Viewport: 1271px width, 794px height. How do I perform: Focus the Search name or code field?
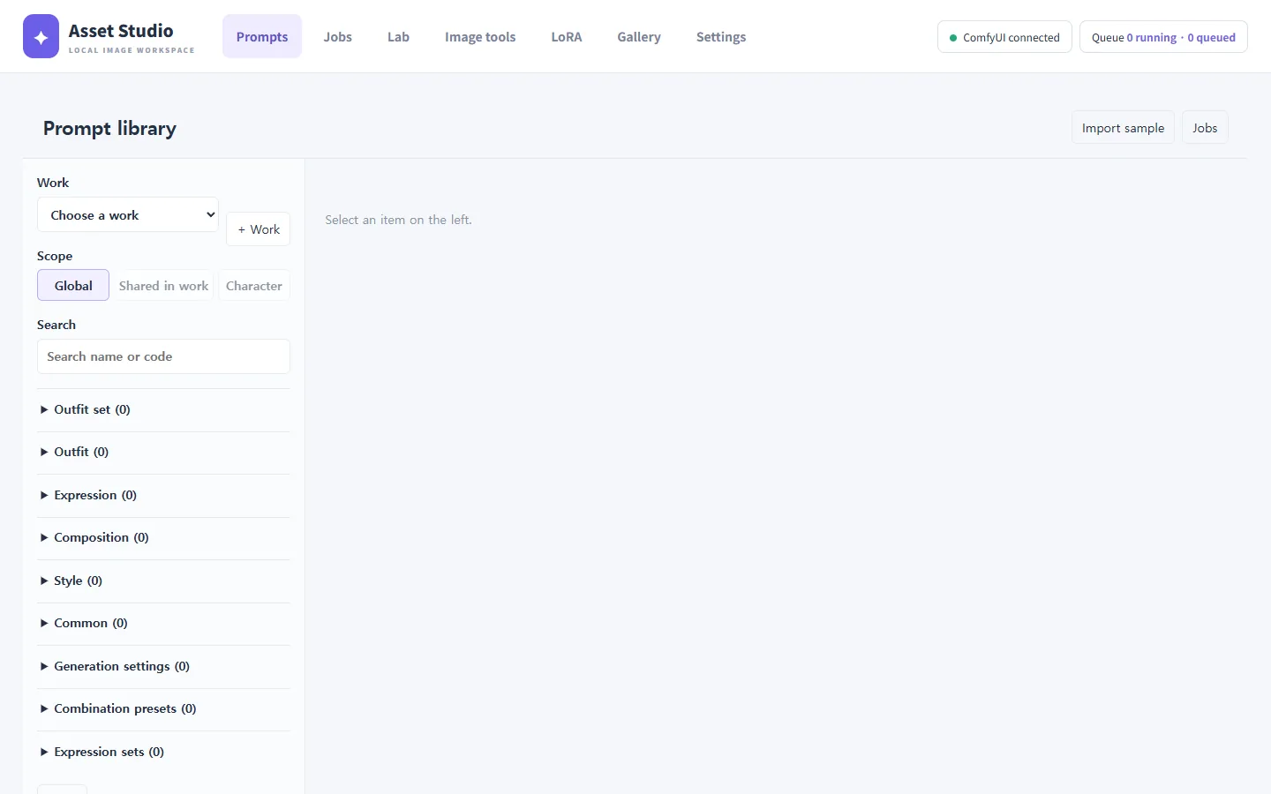(163, 356)
